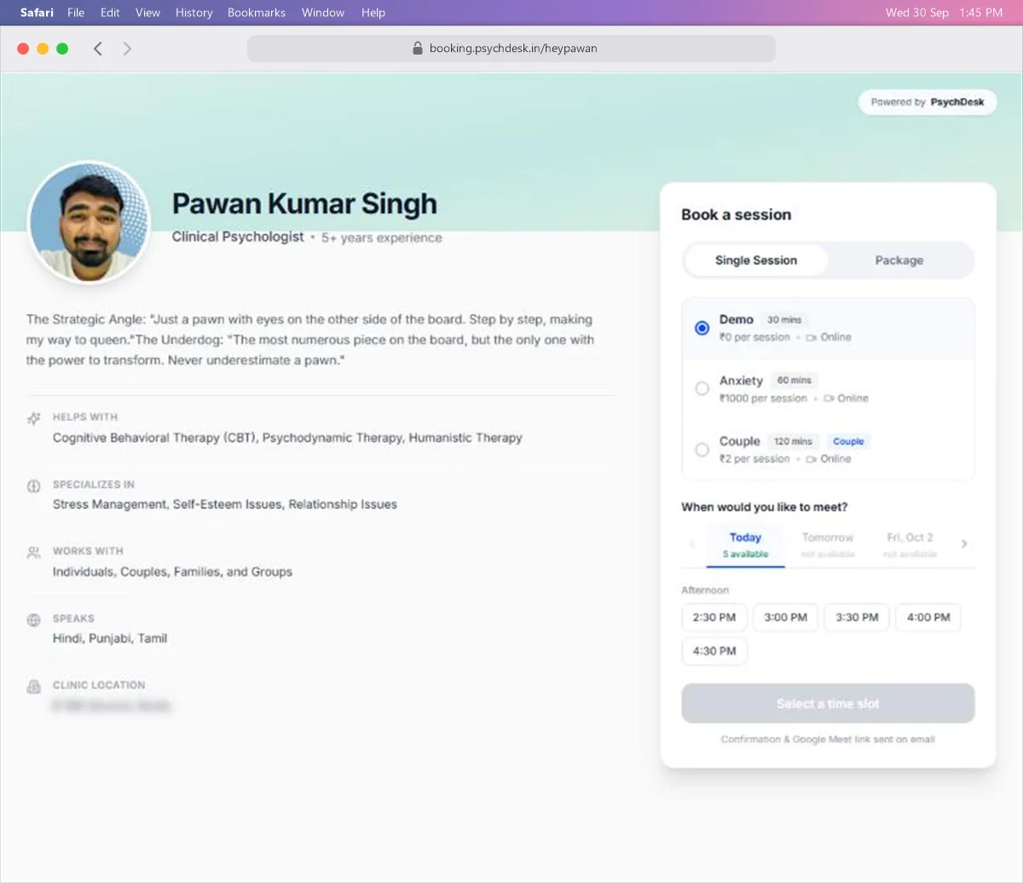Select the Couple session radio button
The image size is (1023, 883).
(x=702, y=449)
